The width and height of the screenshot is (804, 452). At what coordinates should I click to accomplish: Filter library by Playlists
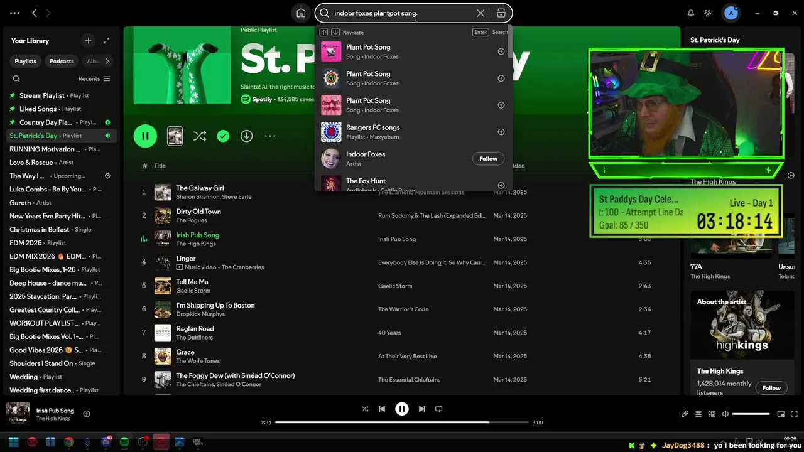coord(26,61)
